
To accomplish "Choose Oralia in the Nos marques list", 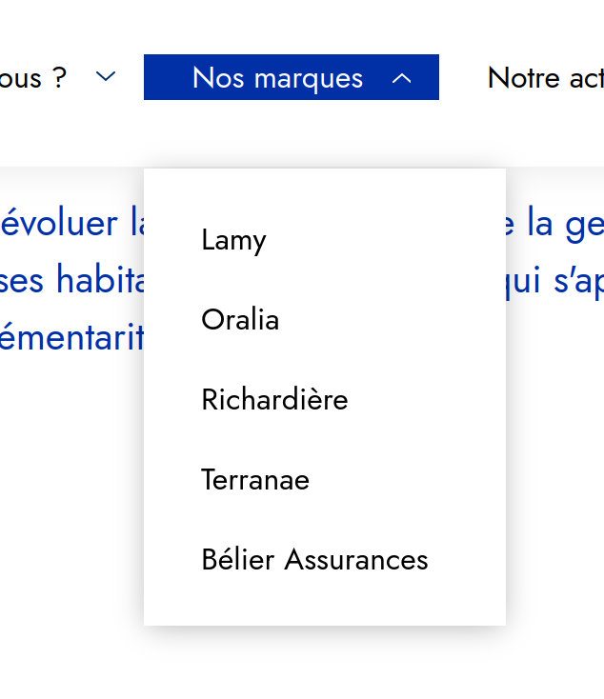I will tap(240, 320).
